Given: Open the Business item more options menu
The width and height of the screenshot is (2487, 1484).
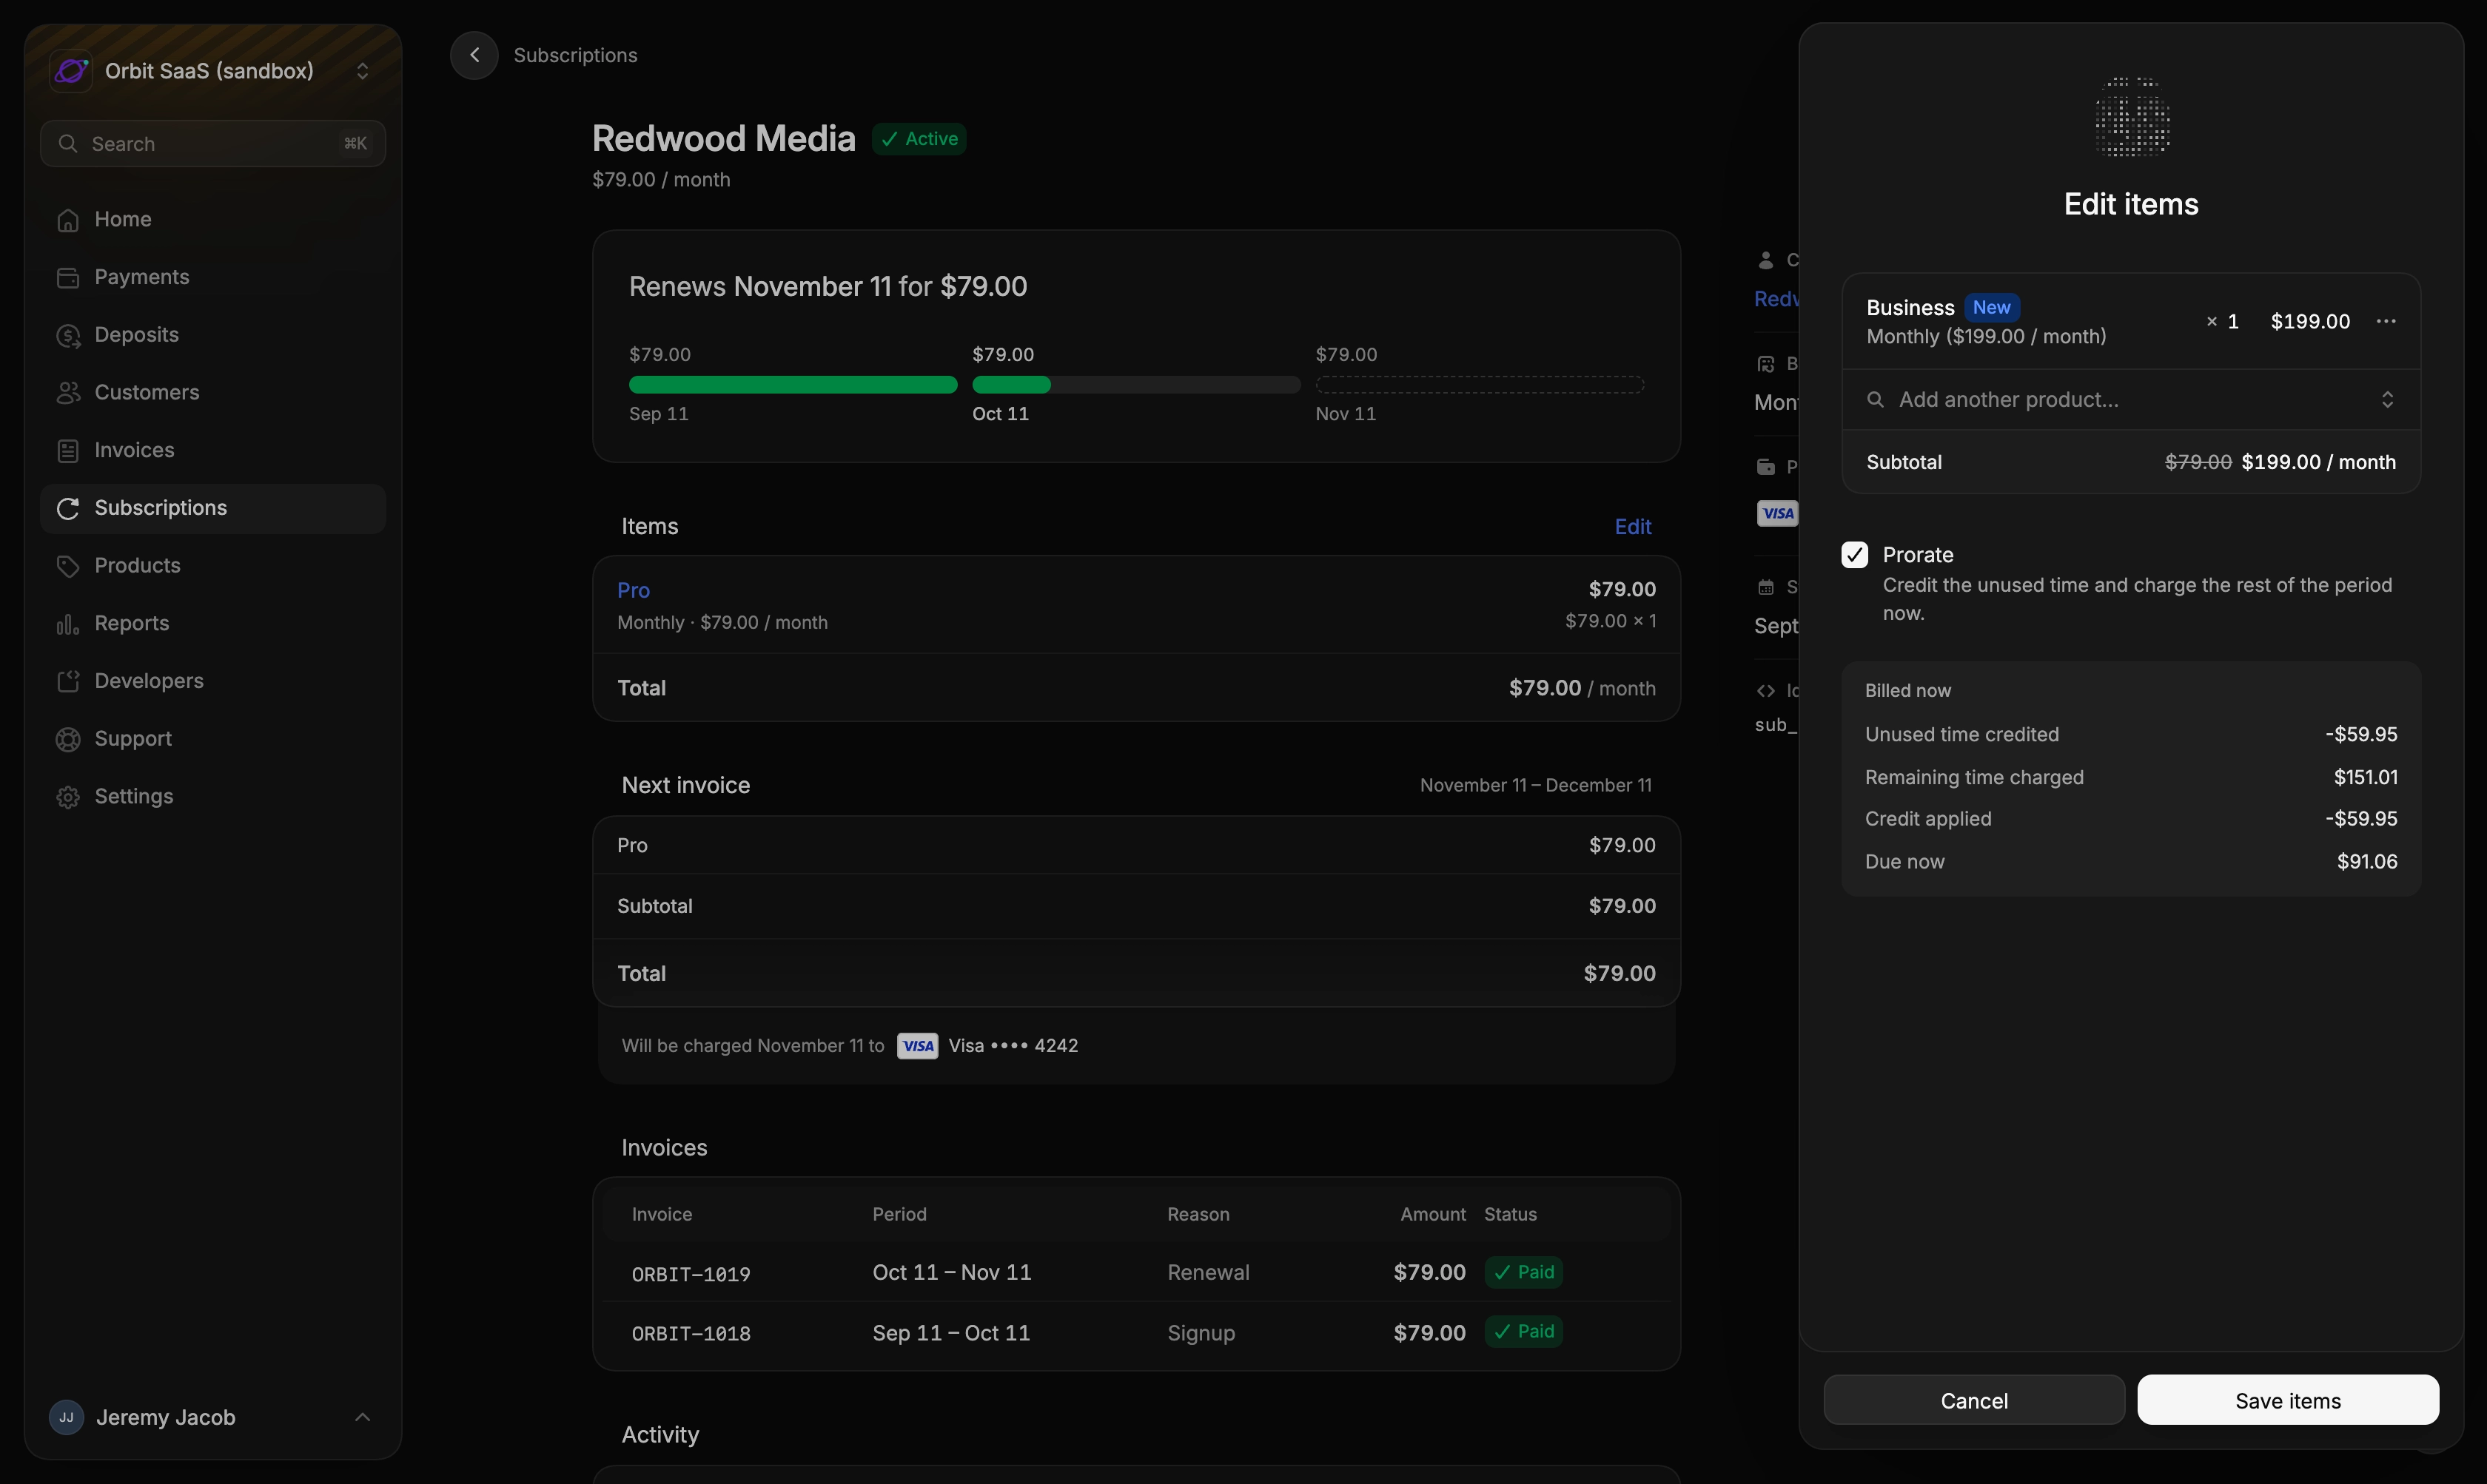Looking at the screenshot, I should 2386,321.
